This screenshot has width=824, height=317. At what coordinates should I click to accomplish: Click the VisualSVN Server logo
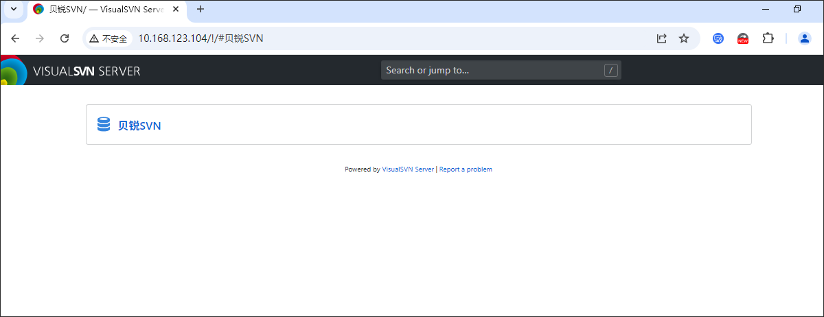[71, 71]
